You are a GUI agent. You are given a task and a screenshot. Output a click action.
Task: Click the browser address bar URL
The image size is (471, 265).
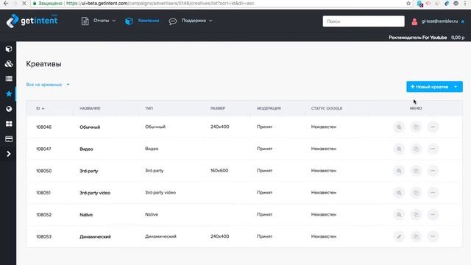pos(160,3)
